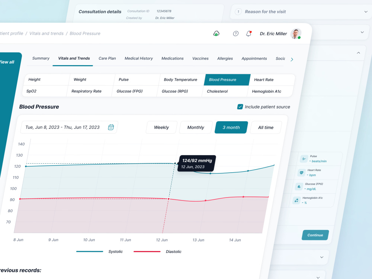Go to the Medical History tab

point(139,58)
